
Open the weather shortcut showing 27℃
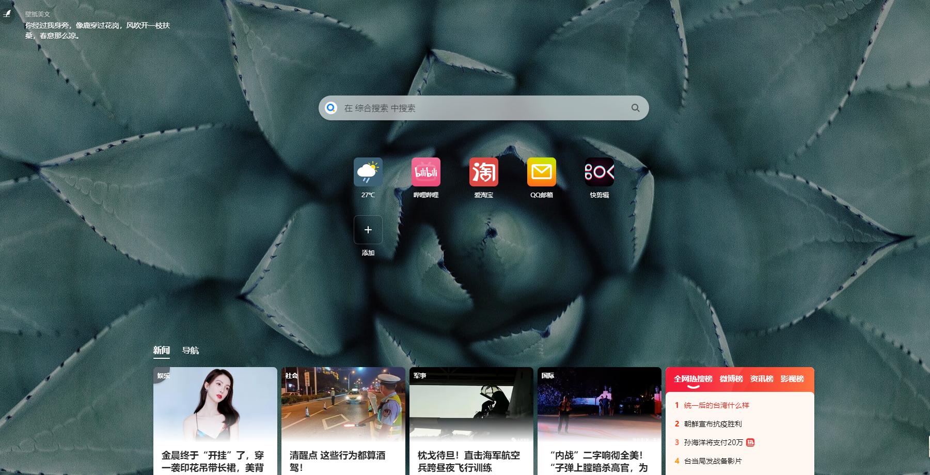368,172
